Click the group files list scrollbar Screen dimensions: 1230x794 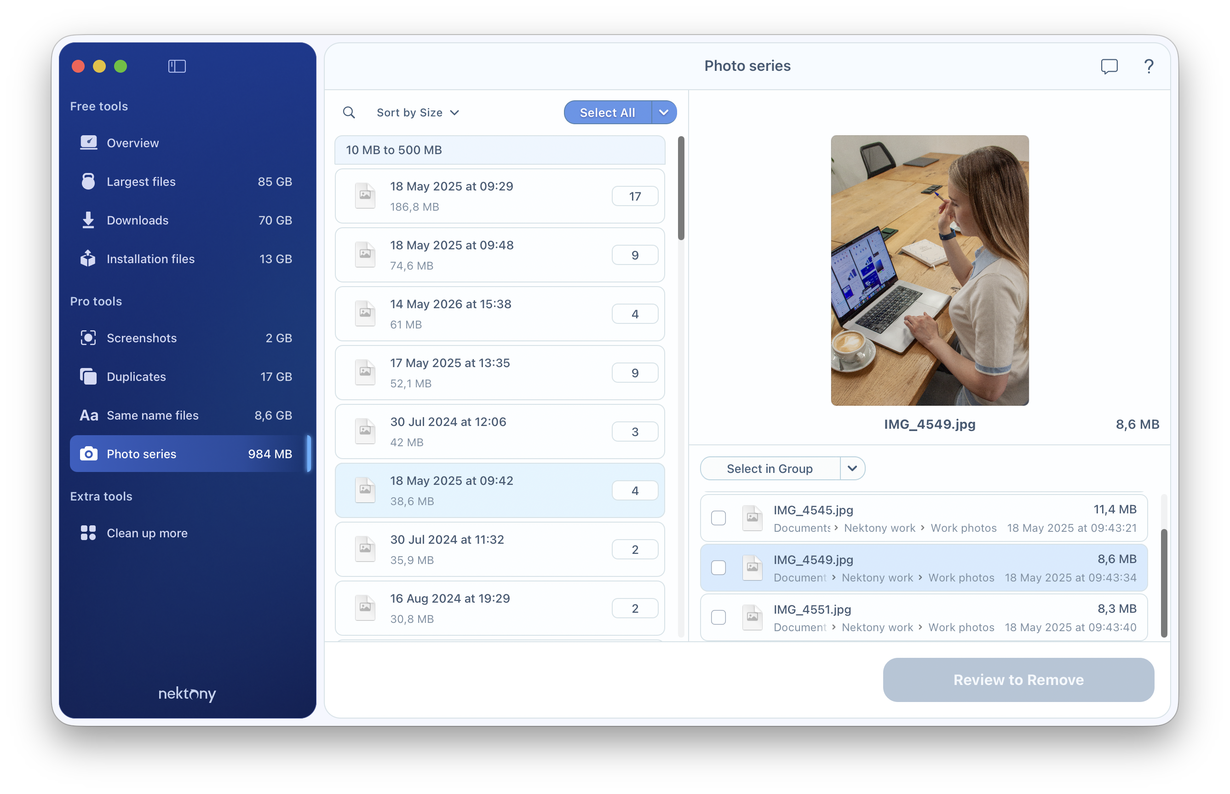(x=1163, y=583)
